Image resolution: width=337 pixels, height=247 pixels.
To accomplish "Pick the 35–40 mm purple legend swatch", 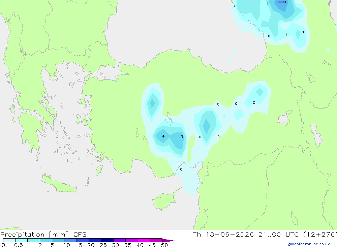I will tap(131, 240).
